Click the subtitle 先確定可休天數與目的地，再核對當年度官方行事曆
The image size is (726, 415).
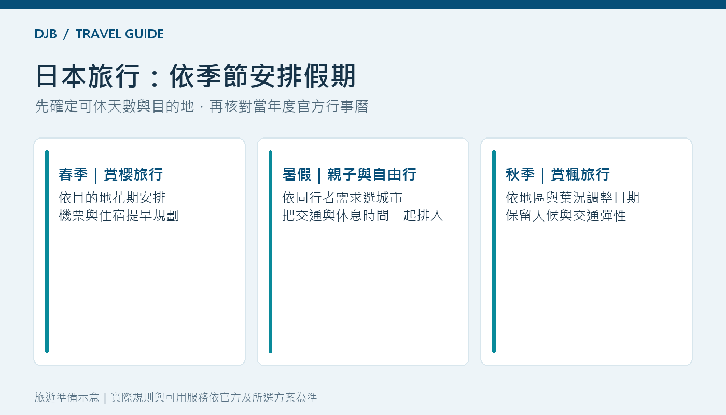[x=202, y=106]
